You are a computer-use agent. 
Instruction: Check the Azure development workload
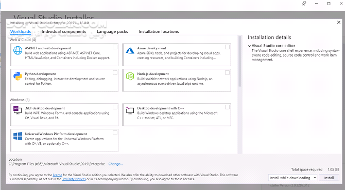227,47
